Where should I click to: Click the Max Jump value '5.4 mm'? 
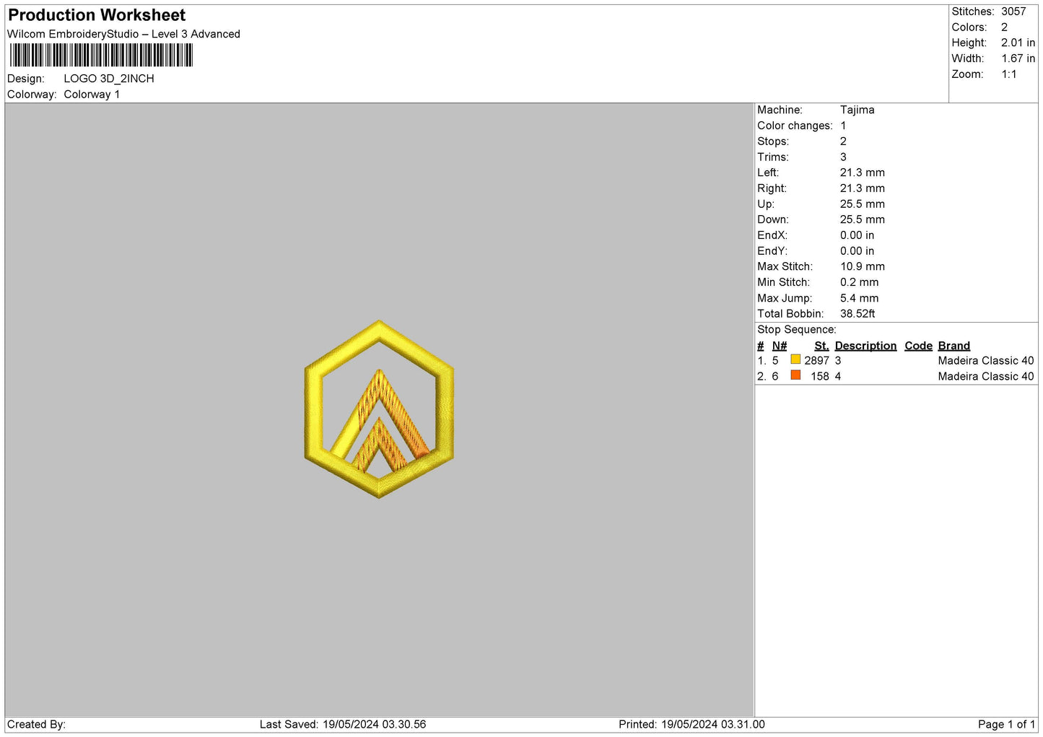(x=859, y=298)
